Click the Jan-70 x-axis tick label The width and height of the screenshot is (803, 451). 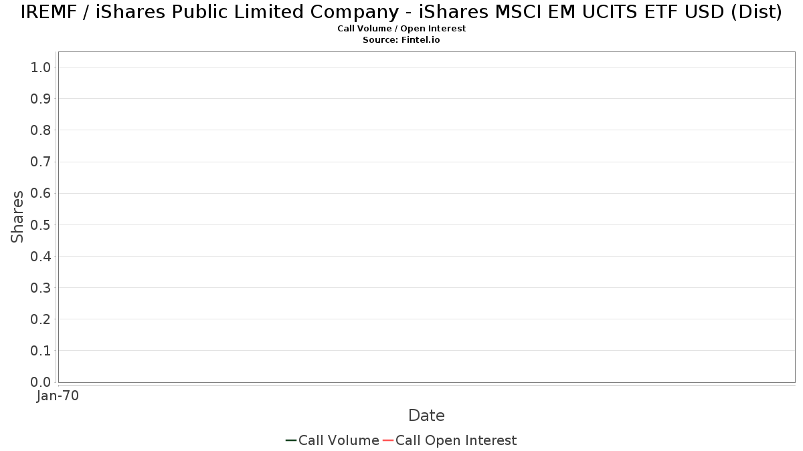click(58, 396)
